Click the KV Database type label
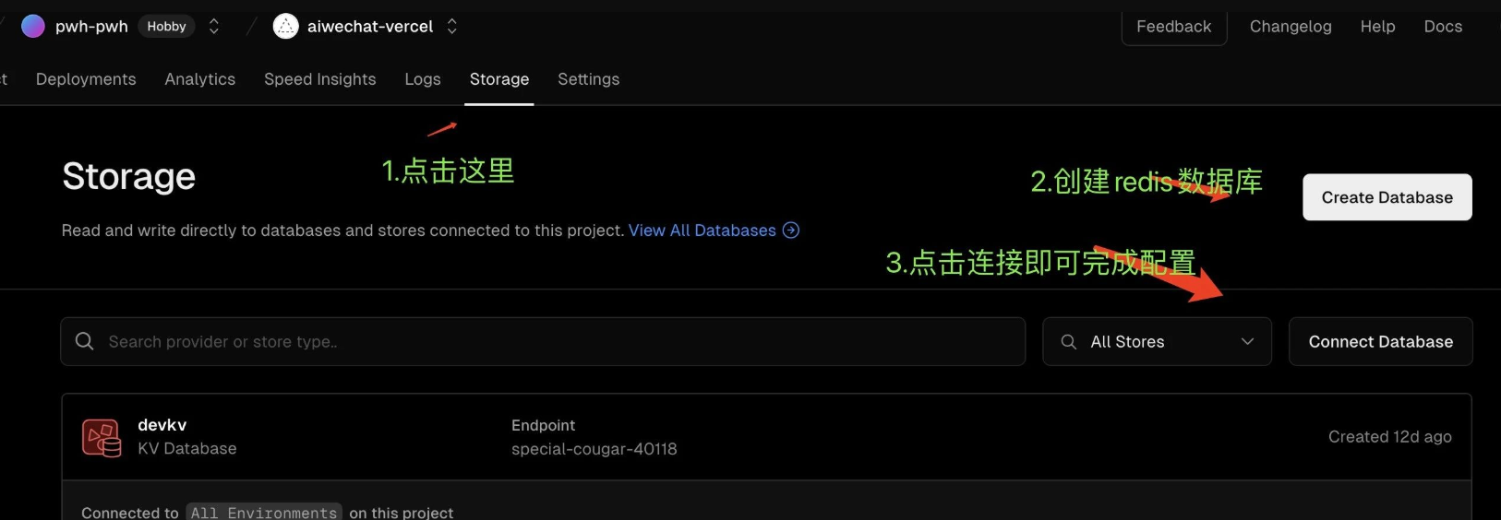The image size is (1501, 520). point(187,449)
